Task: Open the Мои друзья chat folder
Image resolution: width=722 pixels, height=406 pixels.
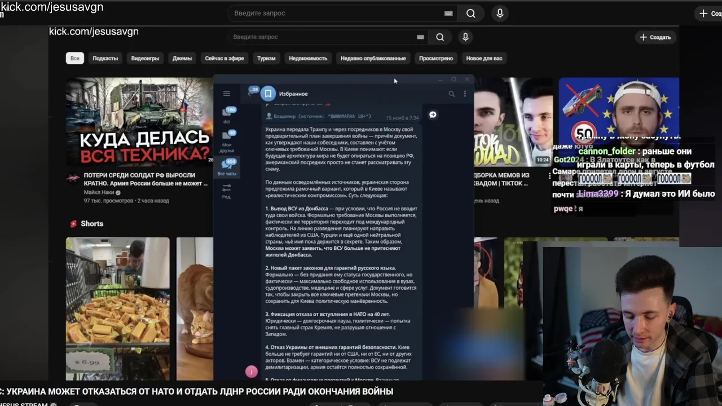Action: pyautogui.click(x=227, y=141)
